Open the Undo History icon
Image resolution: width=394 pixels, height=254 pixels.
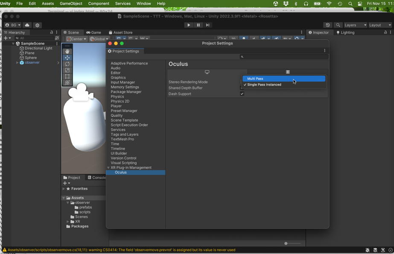(327, 25)
